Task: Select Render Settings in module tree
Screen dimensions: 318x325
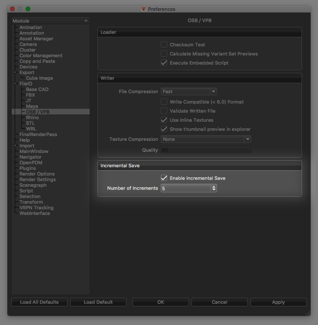Action: tap(38, 179)
